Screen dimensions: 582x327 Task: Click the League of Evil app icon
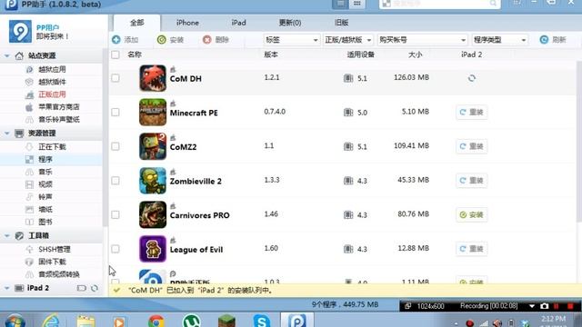[x=153, y=249]
